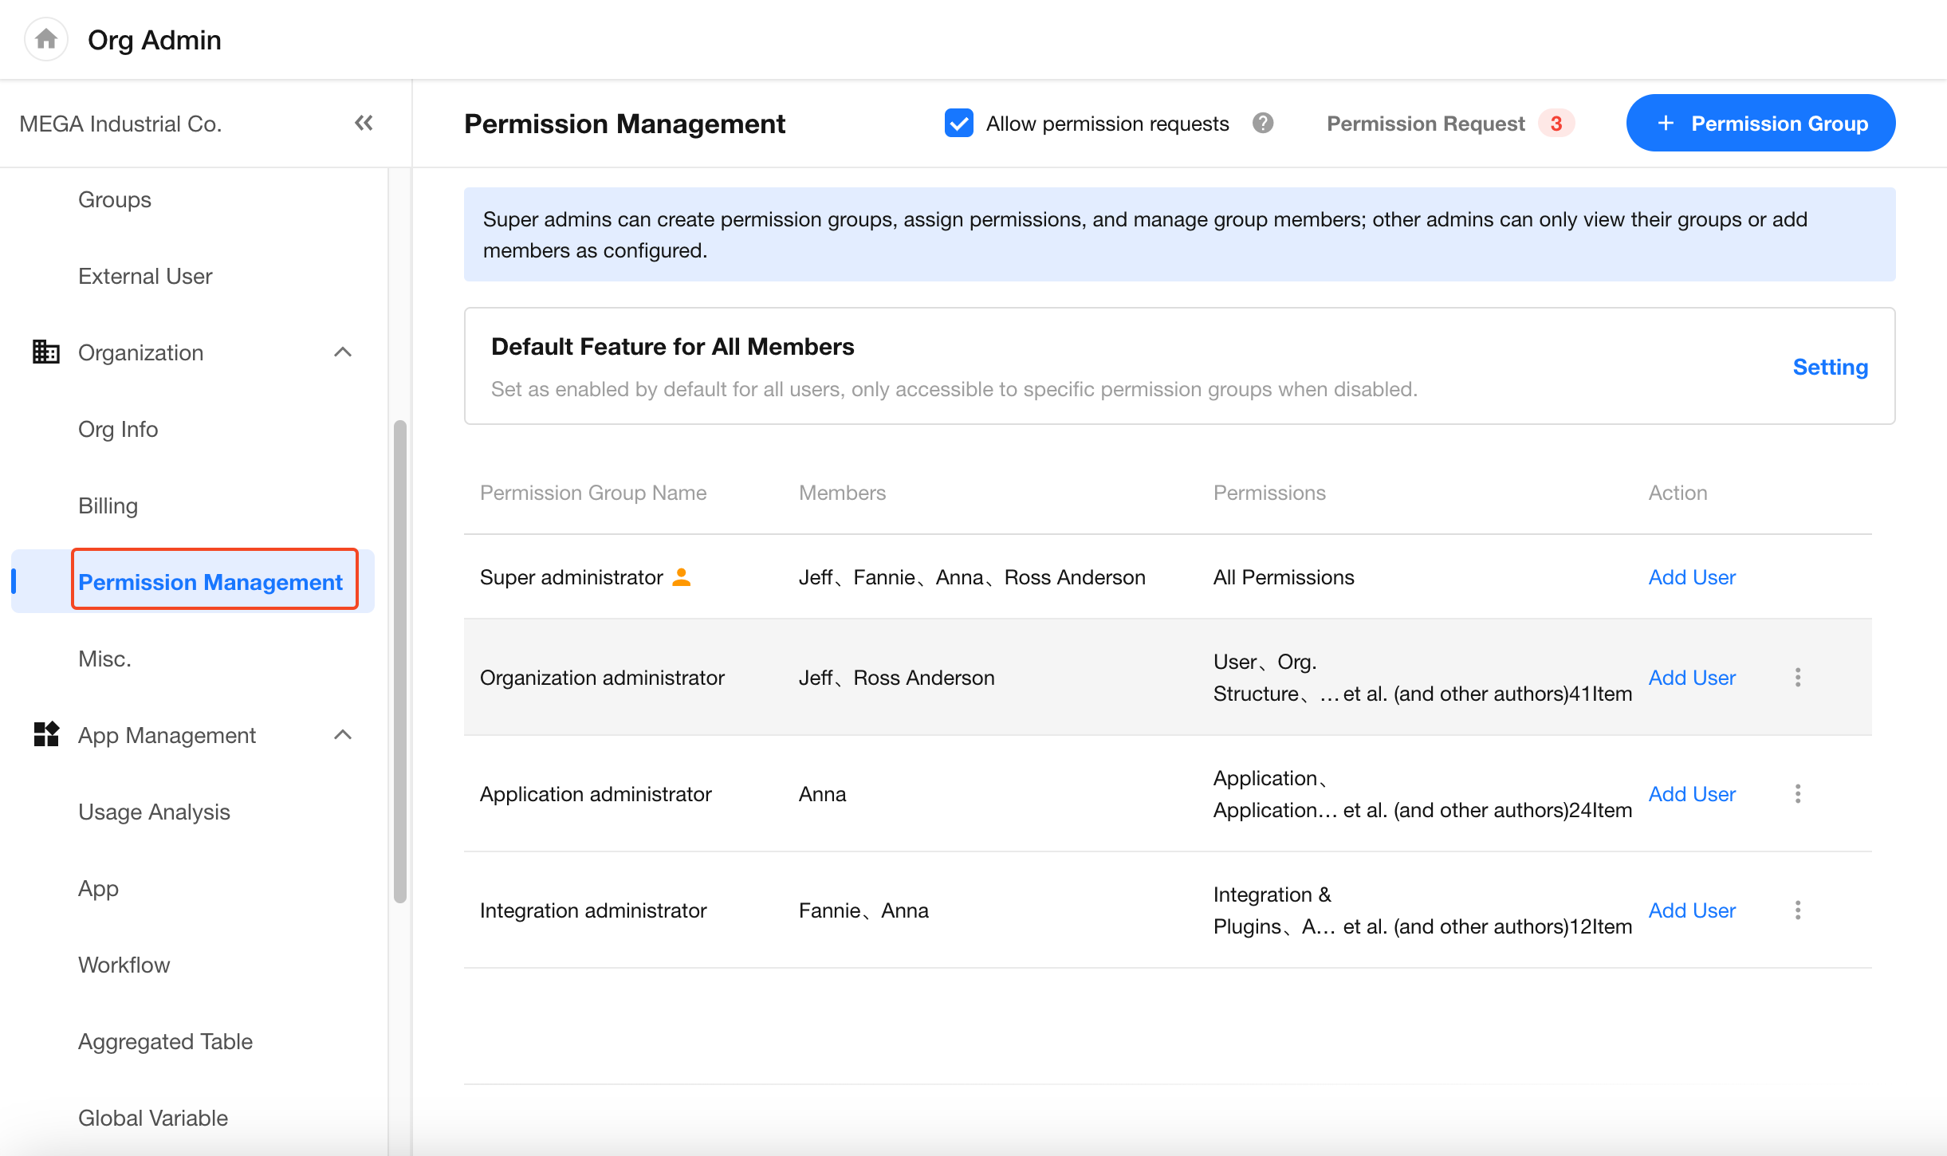Viewport: 1947px width, 1156px height.
Task: Collapse the Organization section chevron
Action: pos(343,352)
